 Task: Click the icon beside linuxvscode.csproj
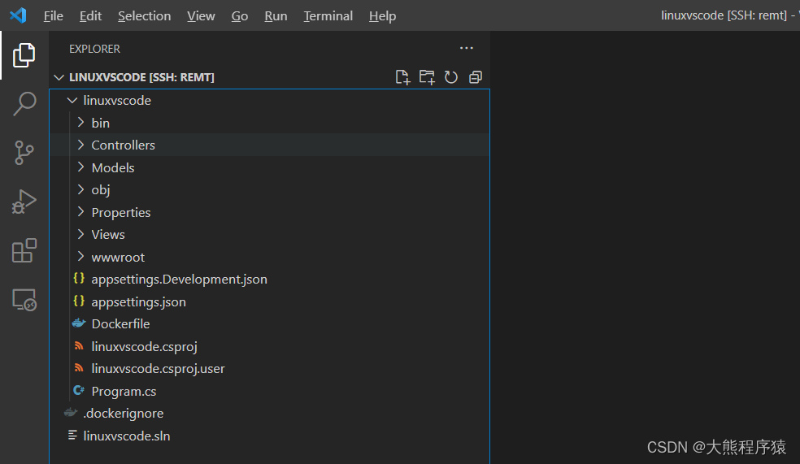[x=79, y=345]
